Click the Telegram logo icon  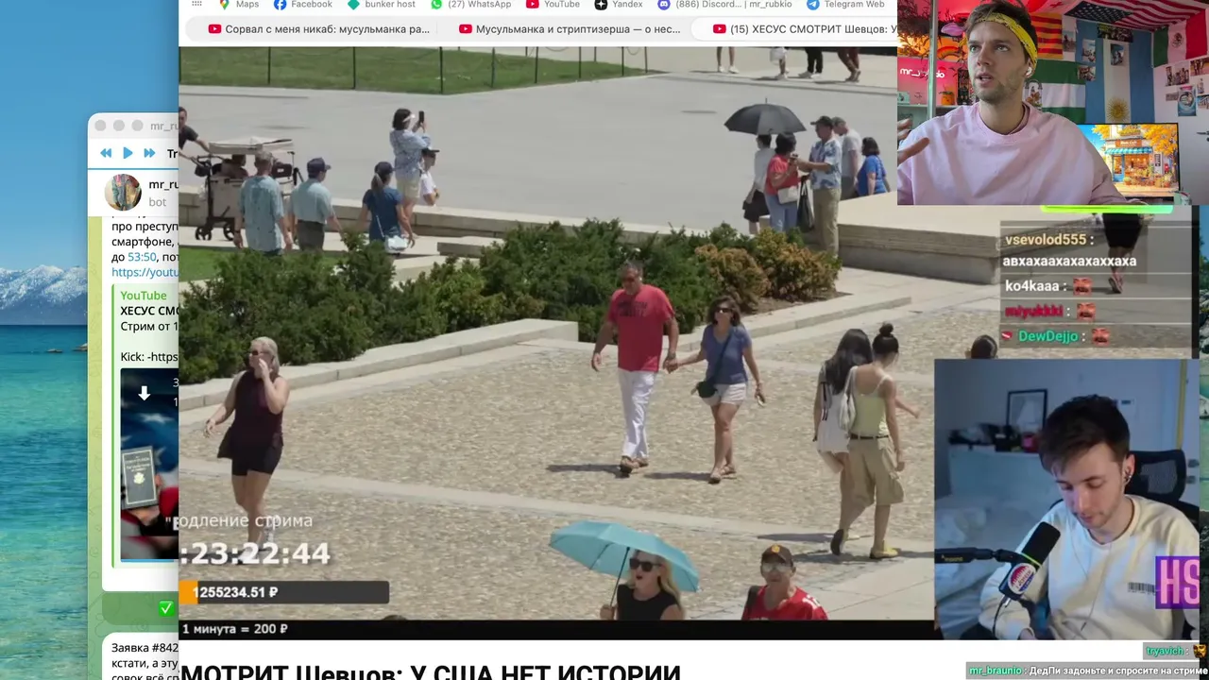(x=812, y=5)
